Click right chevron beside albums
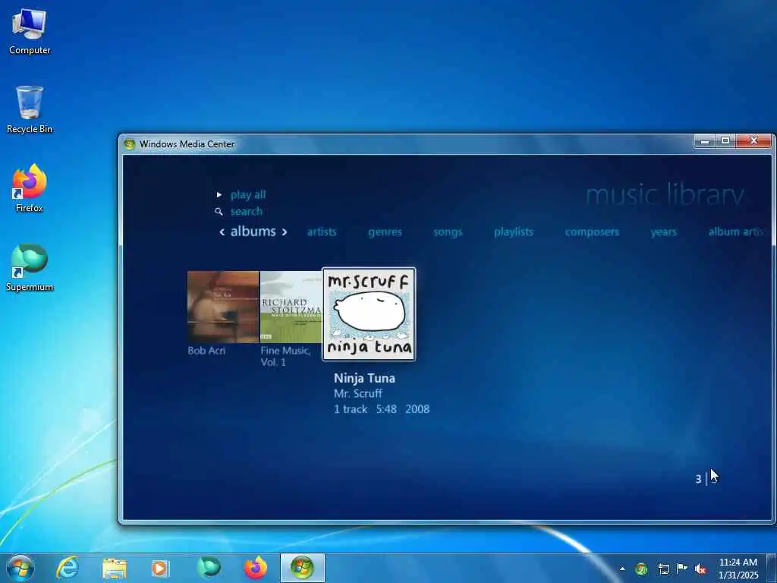 (x=285, y=232)
